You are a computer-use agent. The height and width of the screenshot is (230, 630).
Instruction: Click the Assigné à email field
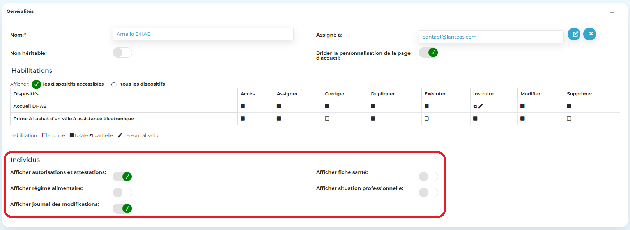[490, 37]
